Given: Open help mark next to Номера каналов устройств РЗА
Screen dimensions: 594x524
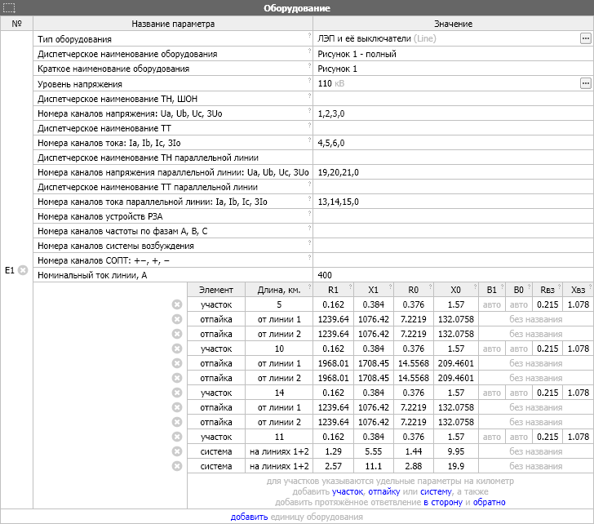Looking at the screenshot, I should coord(309,212).
